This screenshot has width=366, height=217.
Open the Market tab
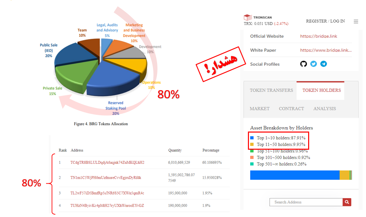[x=260, y=108]
